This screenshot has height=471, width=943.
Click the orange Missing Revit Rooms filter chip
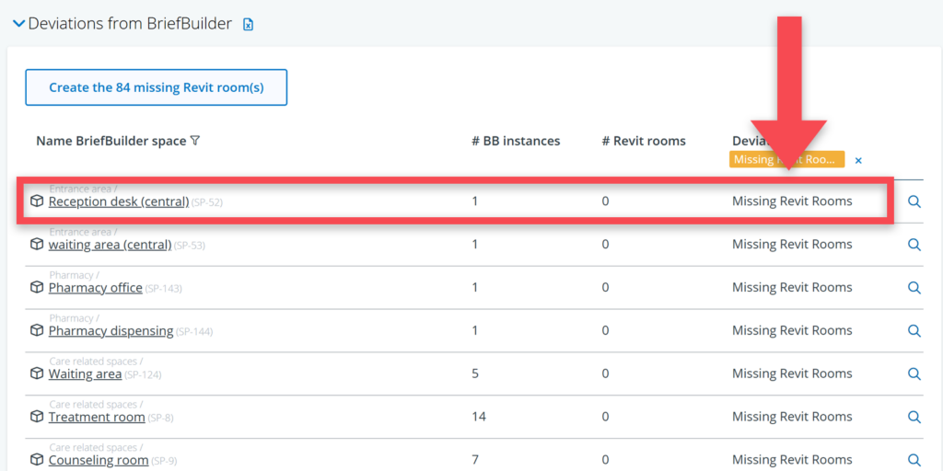point(786,159)
